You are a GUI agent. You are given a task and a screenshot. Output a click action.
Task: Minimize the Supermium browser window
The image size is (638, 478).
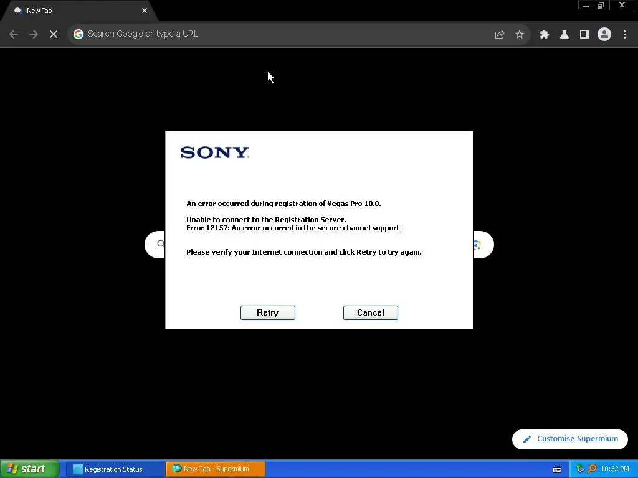pos(586,6)
